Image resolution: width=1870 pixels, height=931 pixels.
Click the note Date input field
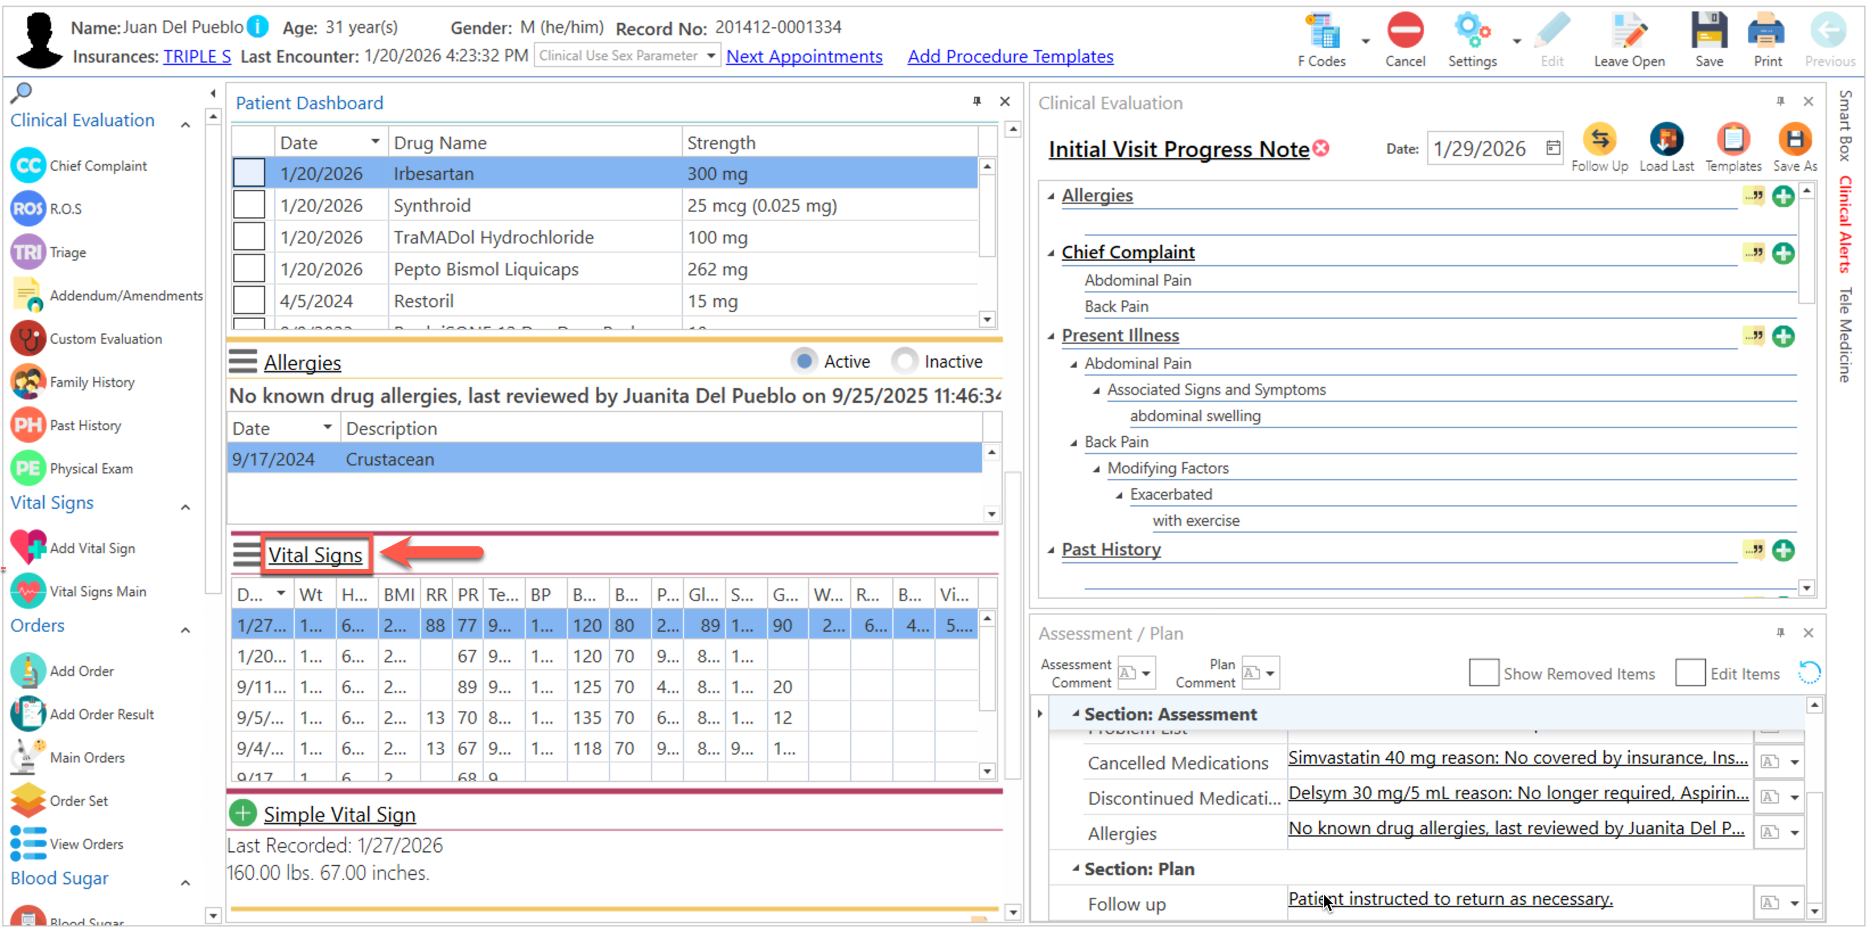[1481, 149]
